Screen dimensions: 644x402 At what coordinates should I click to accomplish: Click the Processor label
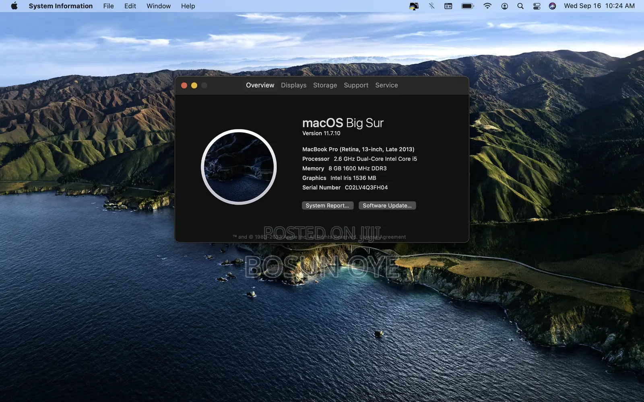(x=316, y=159)
